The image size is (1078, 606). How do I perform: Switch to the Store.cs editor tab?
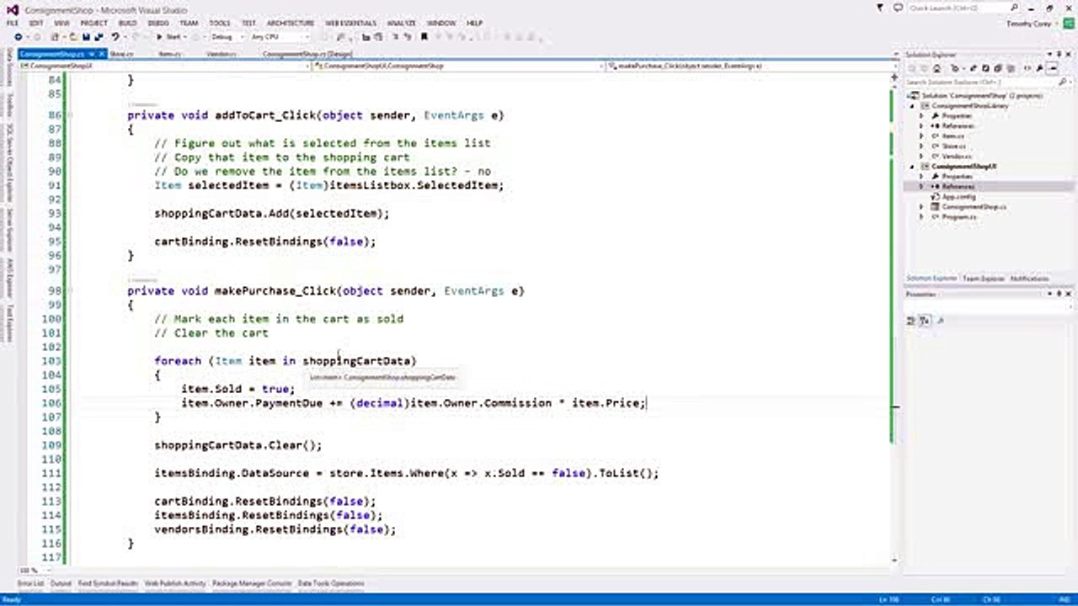(121, 54)
